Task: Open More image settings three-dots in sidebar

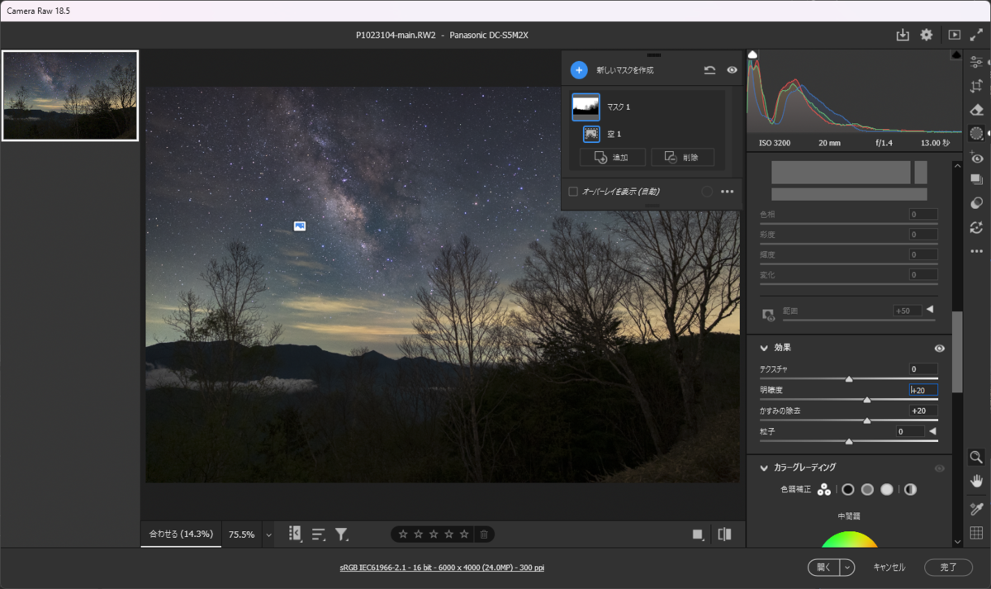Action: [x=976, y=251]
